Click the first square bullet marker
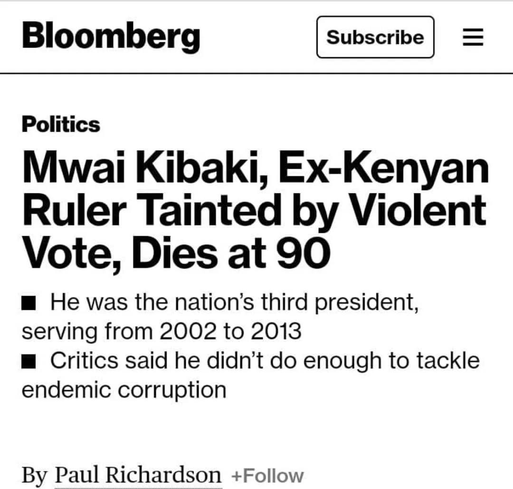 [29, 302]
